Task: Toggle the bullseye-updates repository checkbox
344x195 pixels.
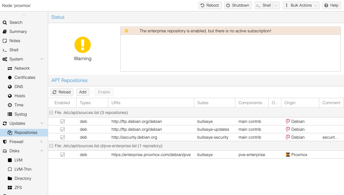Action: 62,129
